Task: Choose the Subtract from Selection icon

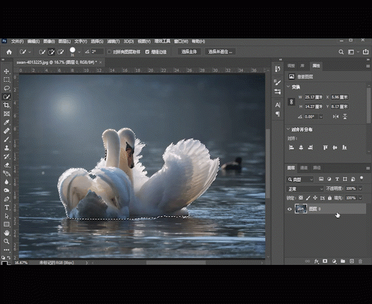Action: tap(61, 51)
